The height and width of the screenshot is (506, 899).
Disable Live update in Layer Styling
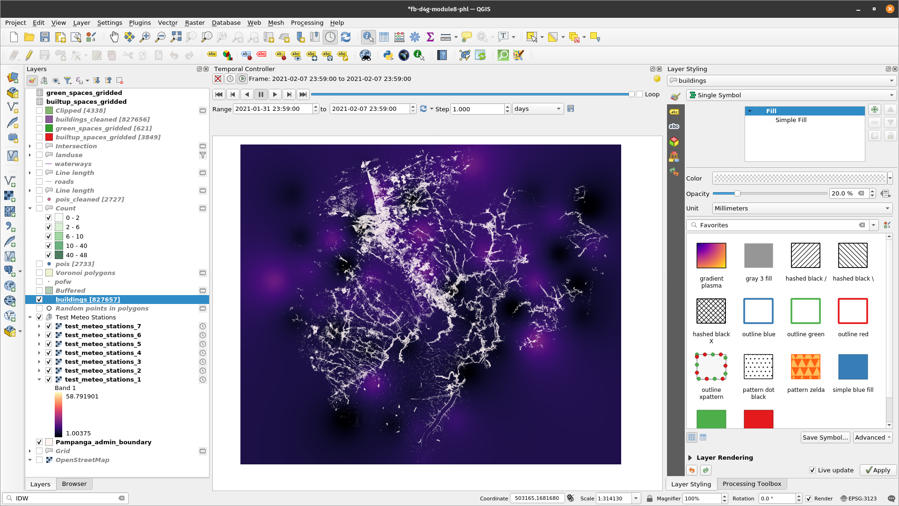(x=812, y=470)
